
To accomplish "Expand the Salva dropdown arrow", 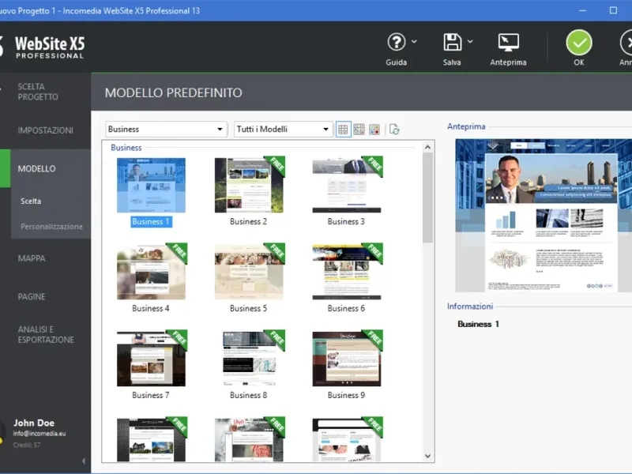I will coord(470,42).
